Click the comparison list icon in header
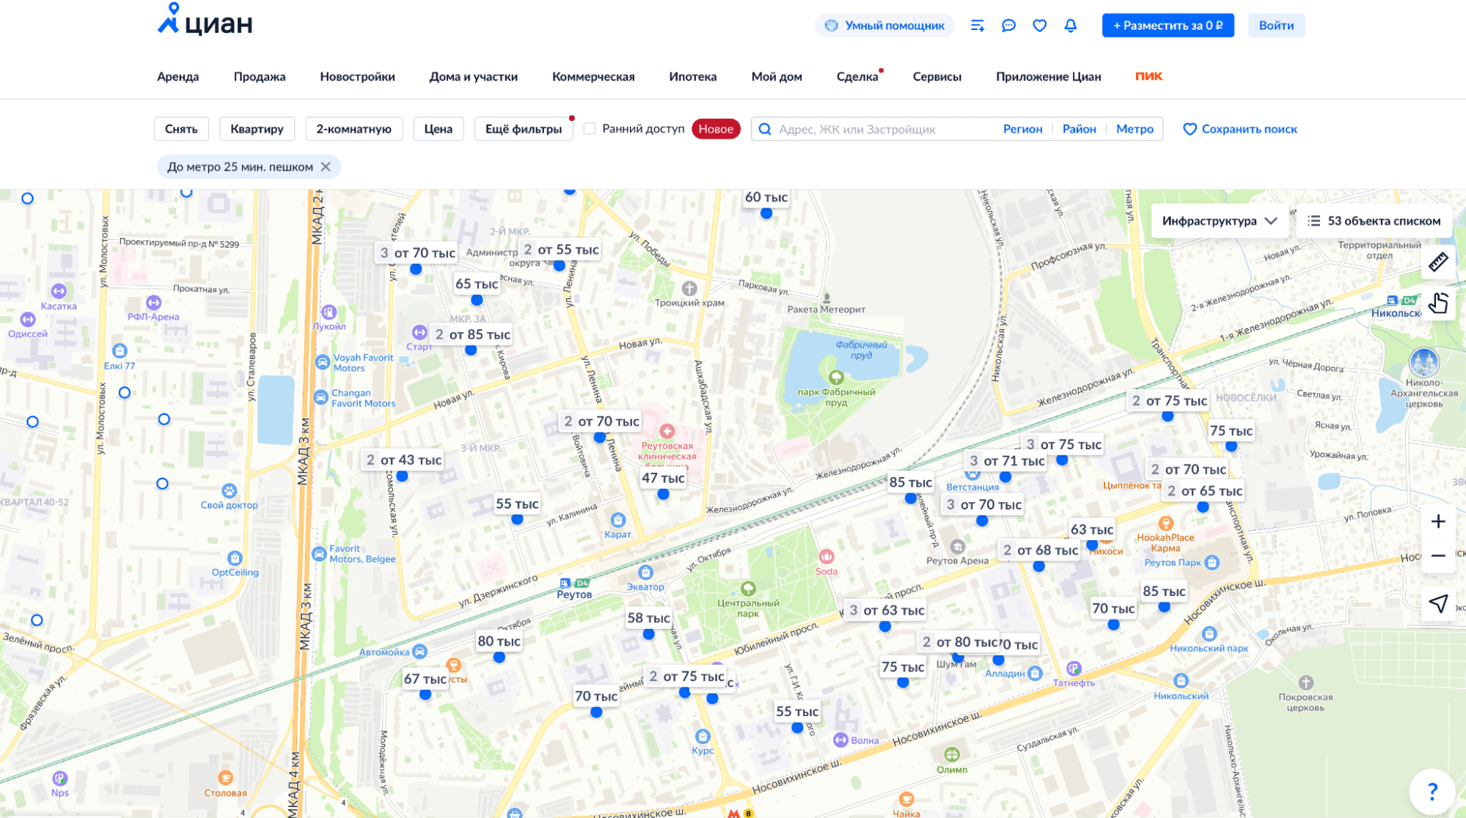The height and width of the screenshot is (818, 1466). [x=977, y=26]
